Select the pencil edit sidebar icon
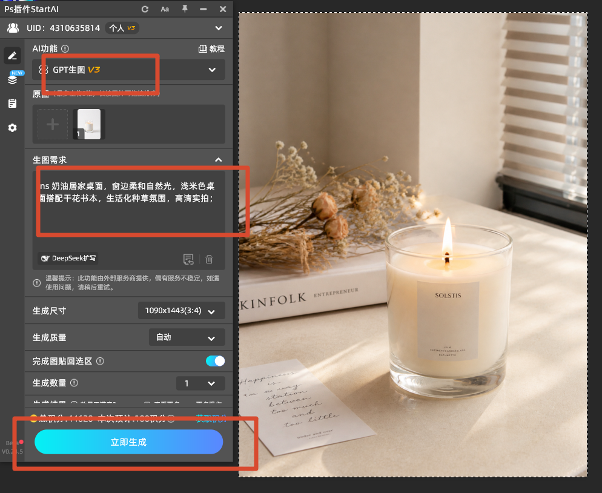 (x=12, y=56)
